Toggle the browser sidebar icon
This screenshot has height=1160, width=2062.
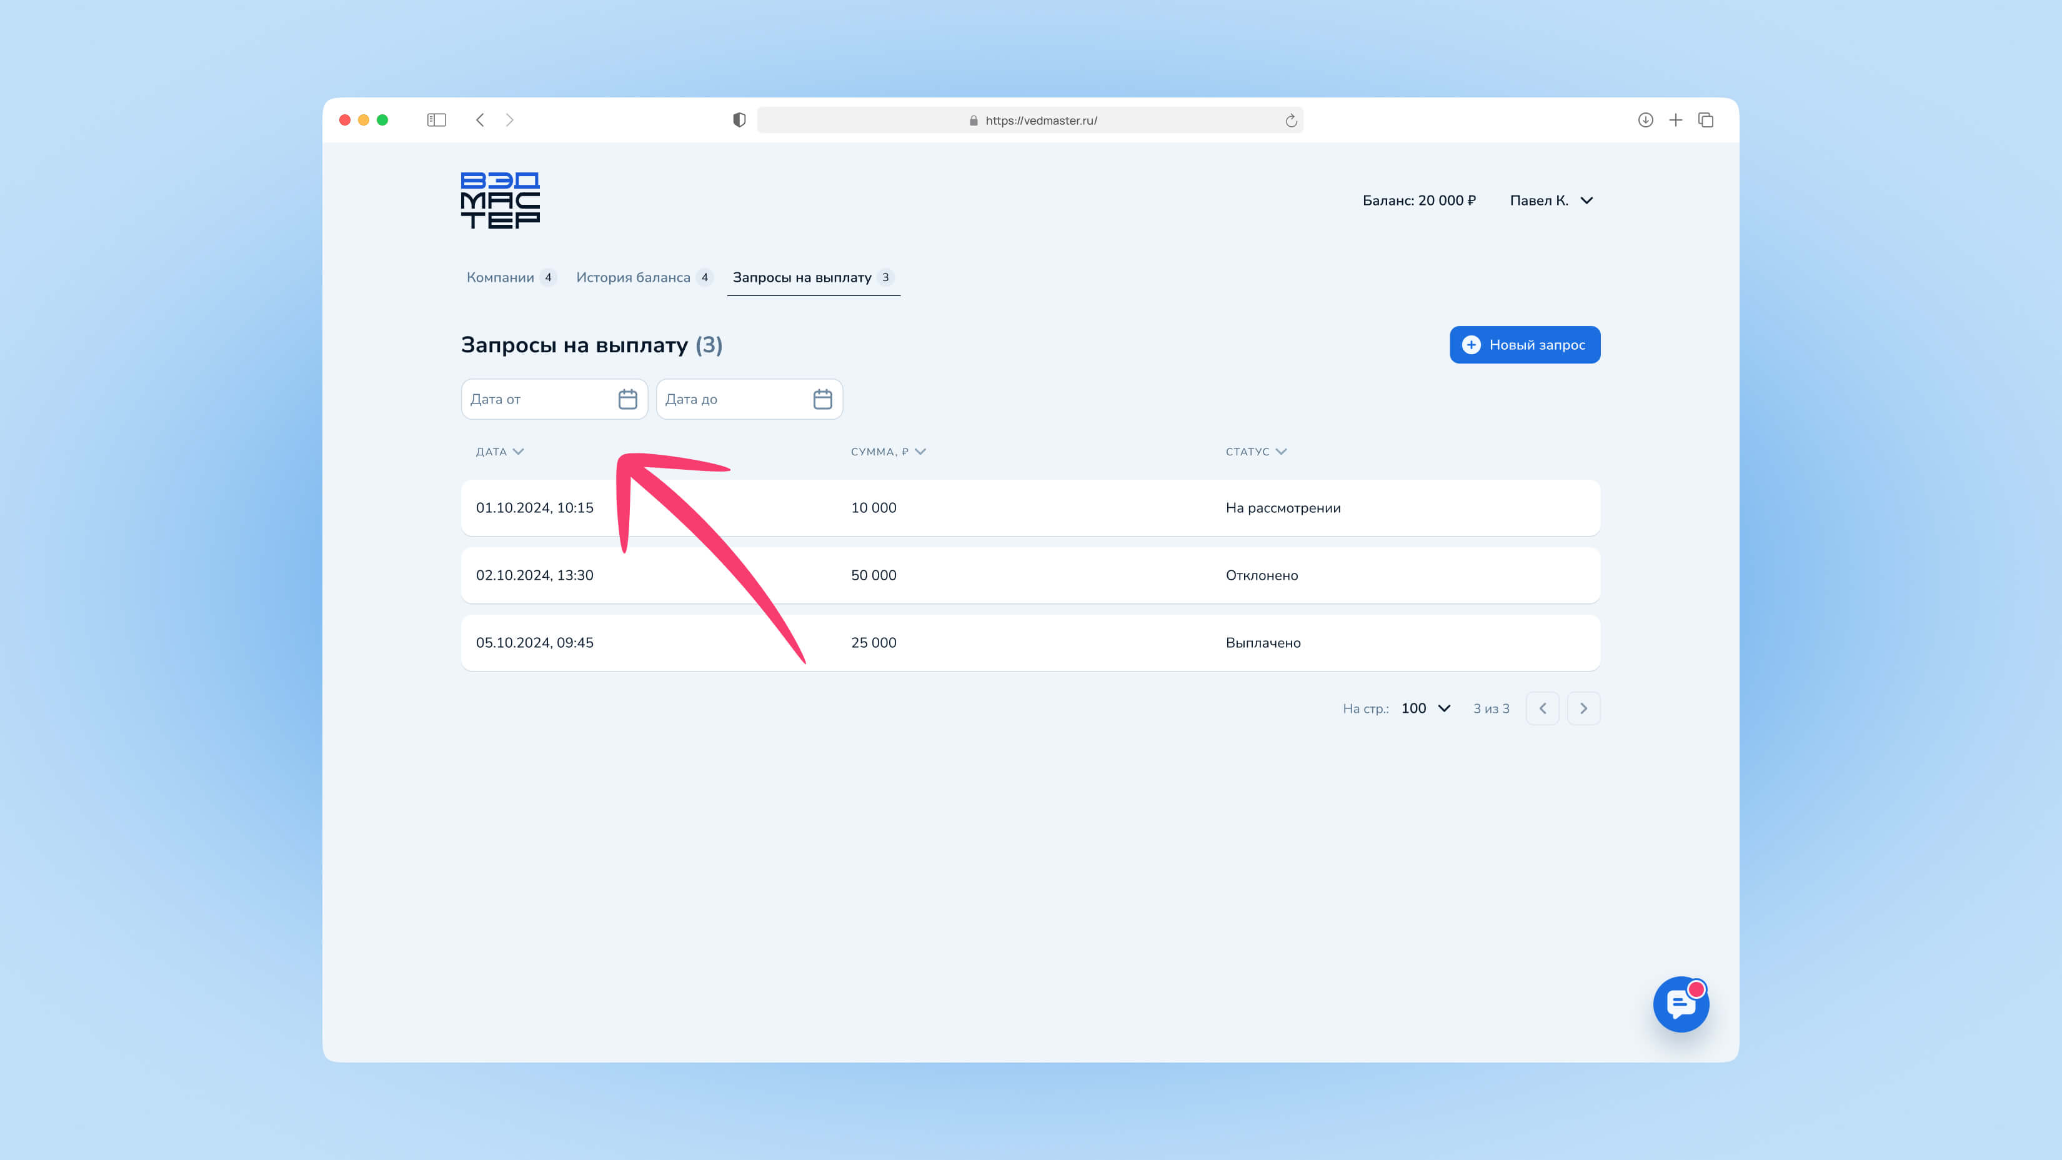click(x=436, y=120)
